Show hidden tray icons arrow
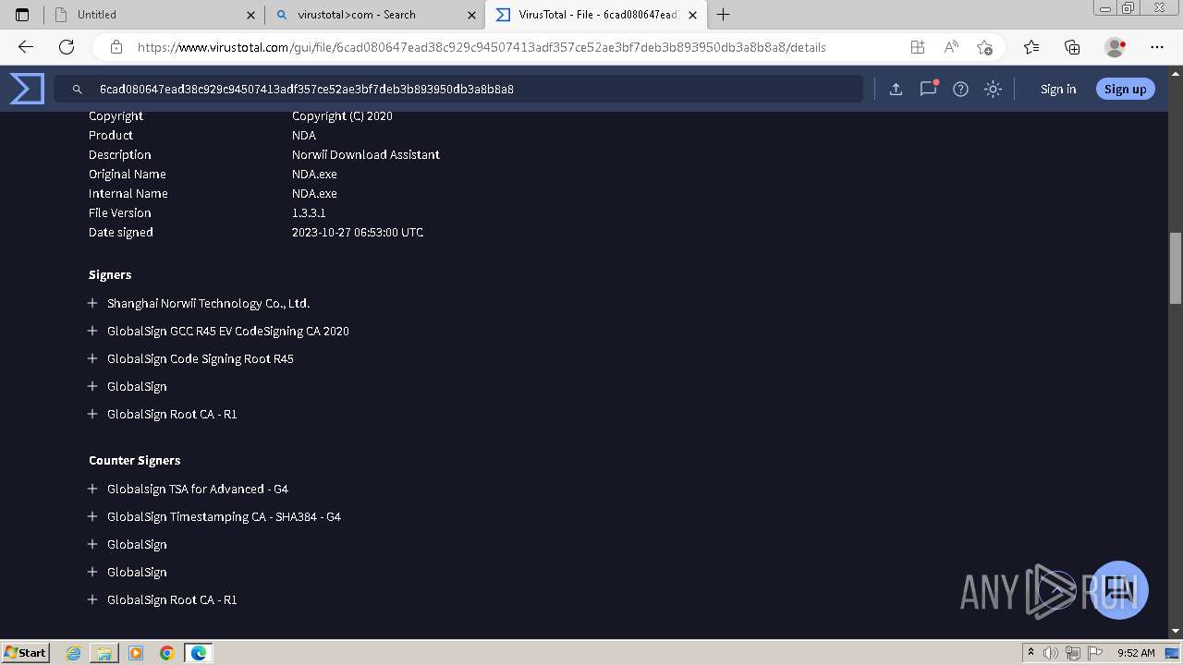The width and height of the screenshot is (1183, 665). coord(1031,653)
